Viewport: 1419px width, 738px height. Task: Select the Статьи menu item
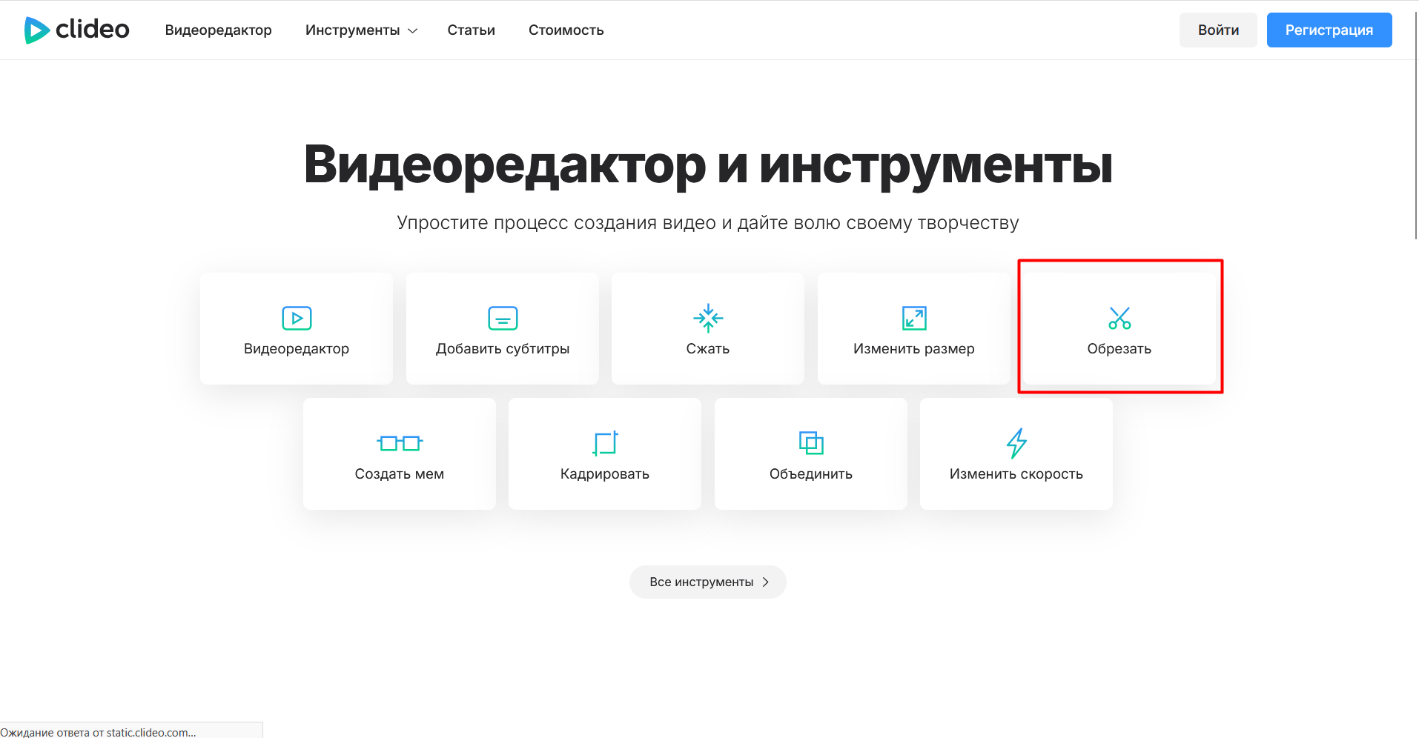coord(470,30)
